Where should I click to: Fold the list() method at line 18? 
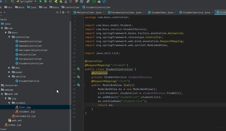tap(83, 85)
